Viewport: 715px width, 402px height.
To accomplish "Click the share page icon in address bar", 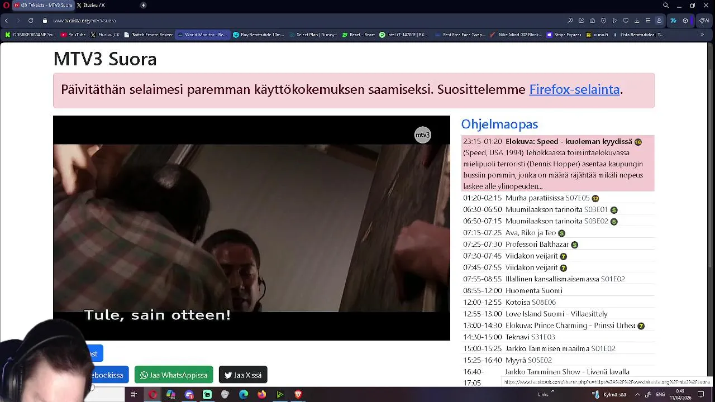I will tap(581, 21).
